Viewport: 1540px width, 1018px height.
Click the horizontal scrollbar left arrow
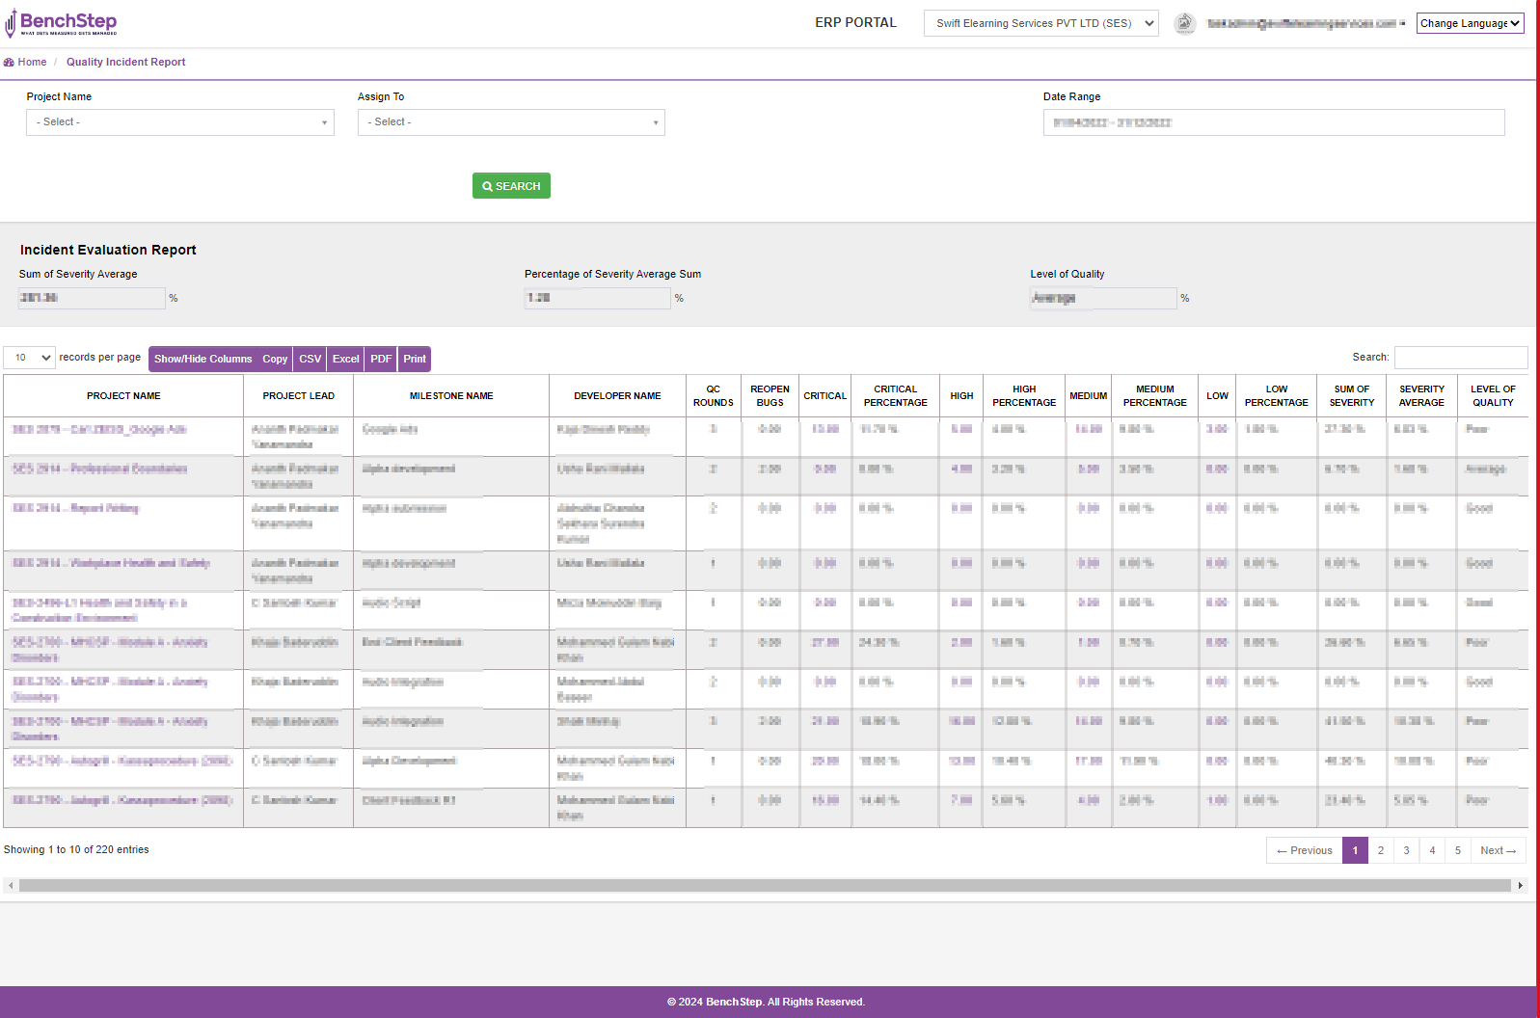[x=11, y=885]
